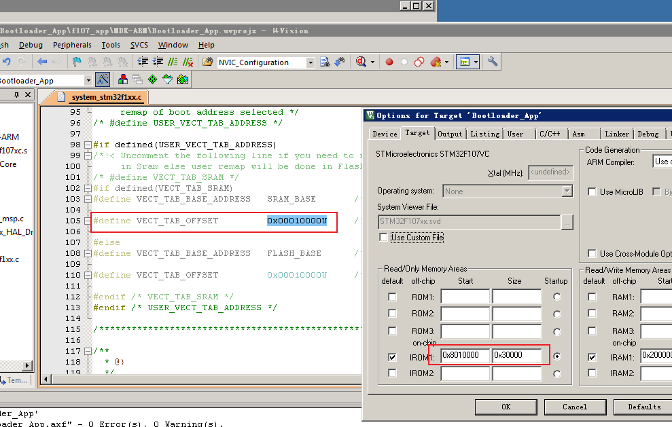
Task: Open the Debug menu
Action: (31, 45)
